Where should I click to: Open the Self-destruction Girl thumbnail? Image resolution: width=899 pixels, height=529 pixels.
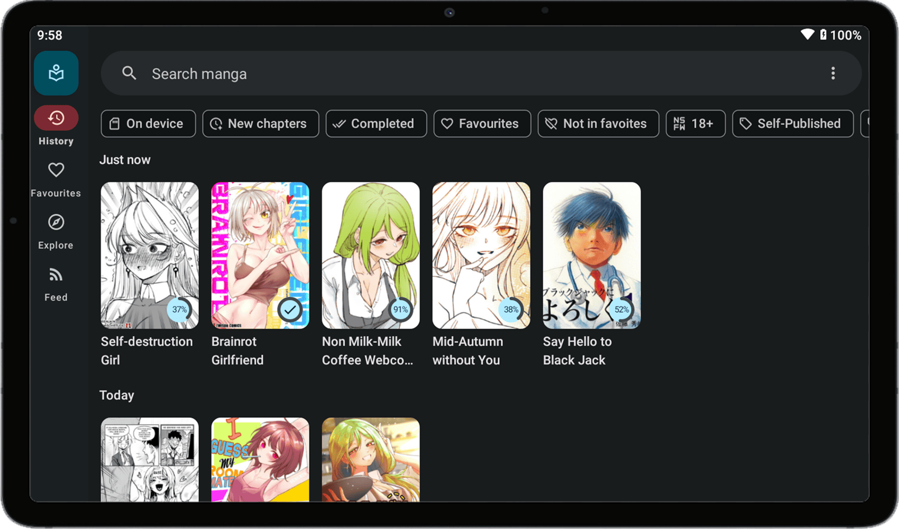pos(149,255)
